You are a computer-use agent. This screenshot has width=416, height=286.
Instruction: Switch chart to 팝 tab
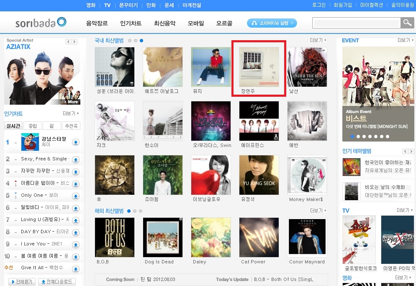(x=52, y=126)
